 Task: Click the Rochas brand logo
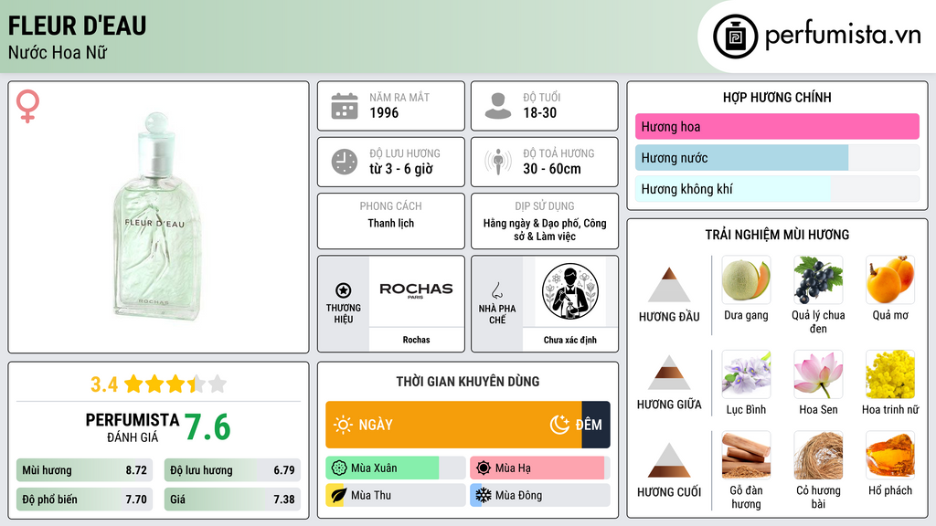point(416,289)
